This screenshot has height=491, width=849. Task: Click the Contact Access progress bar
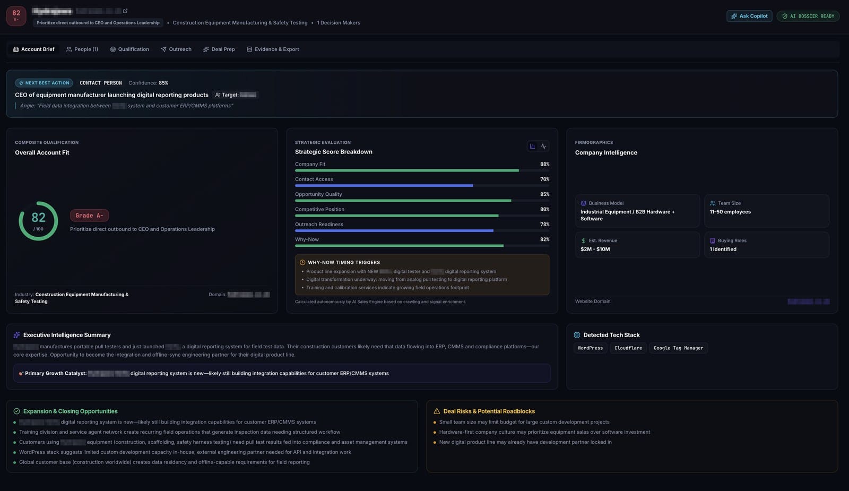[422, 185]
